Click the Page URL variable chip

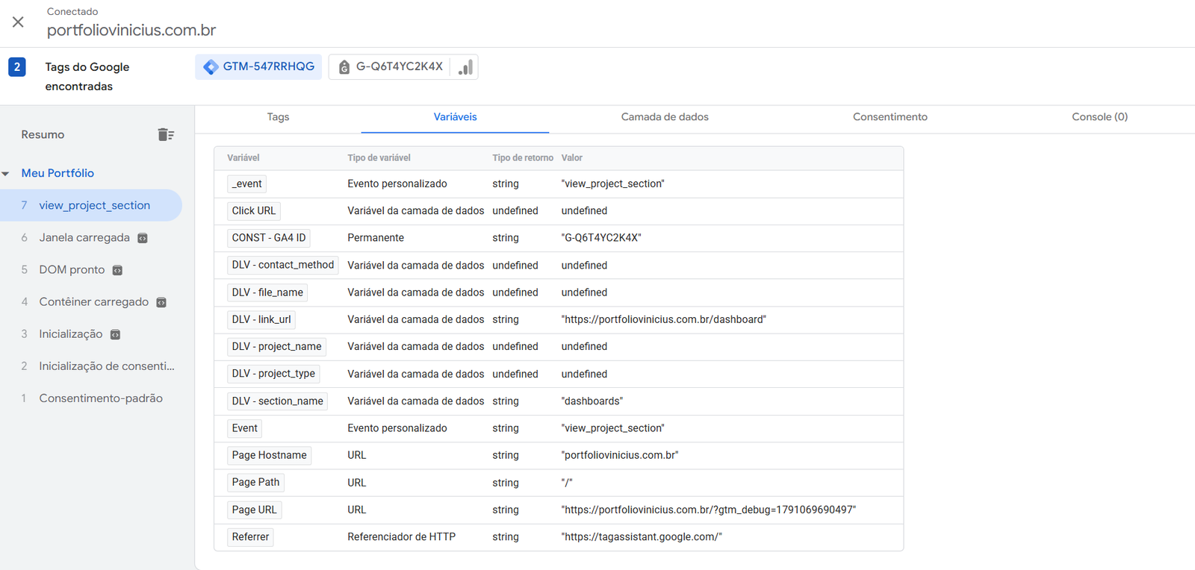coord(254,510)
